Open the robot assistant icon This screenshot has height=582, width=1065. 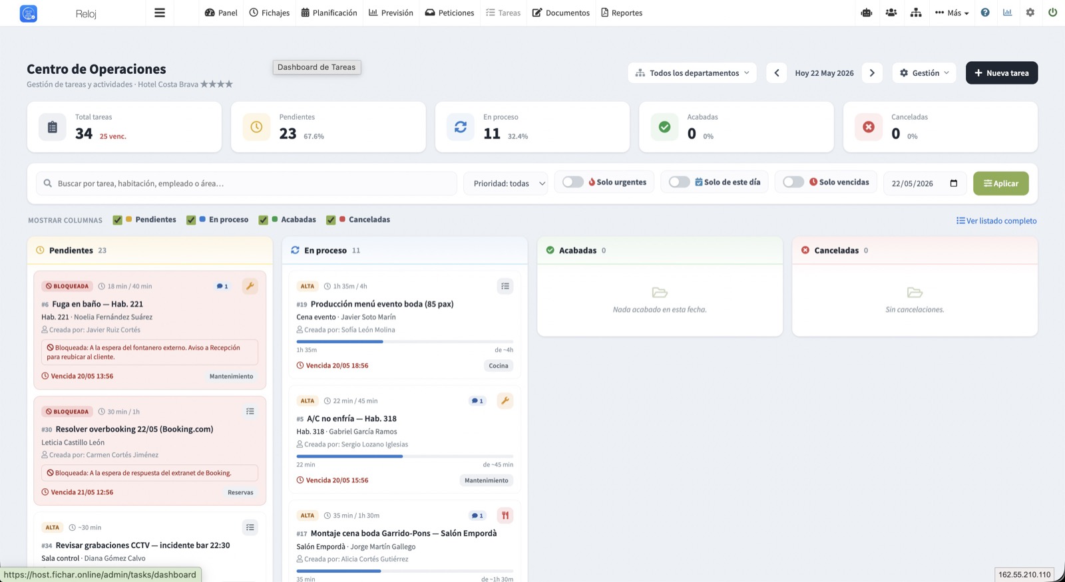coord(867,13)
